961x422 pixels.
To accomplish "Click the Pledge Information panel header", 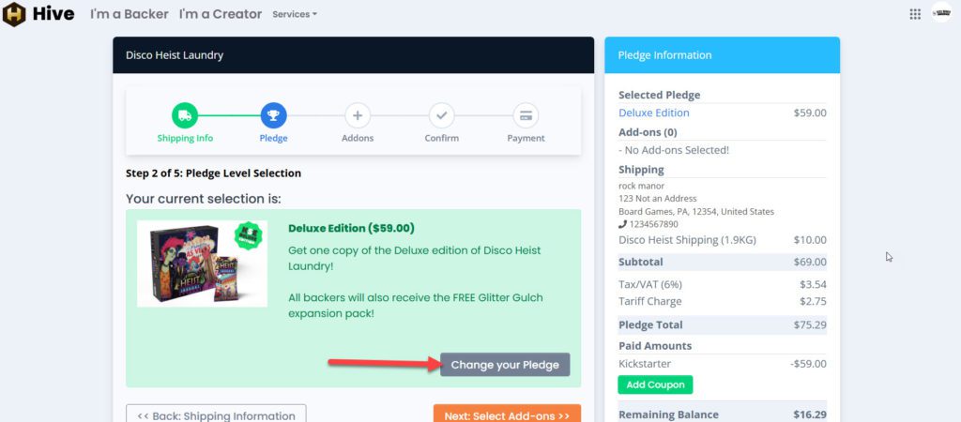I will 722,55.
